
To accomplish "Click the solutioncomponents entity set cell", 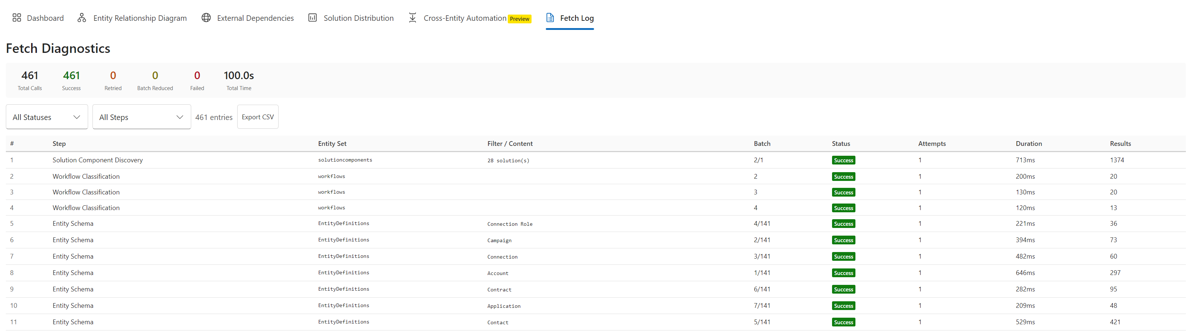I will [345, 160].
